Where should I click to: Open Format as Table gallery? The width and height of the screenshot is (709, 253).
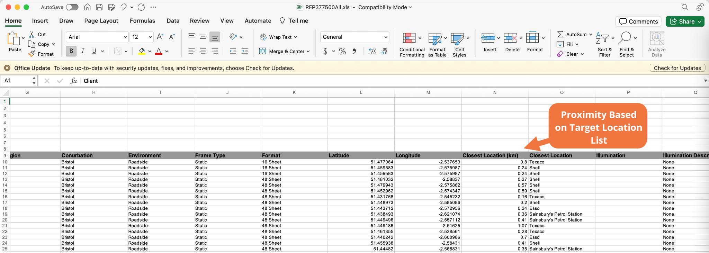click(x=437, y=45)
